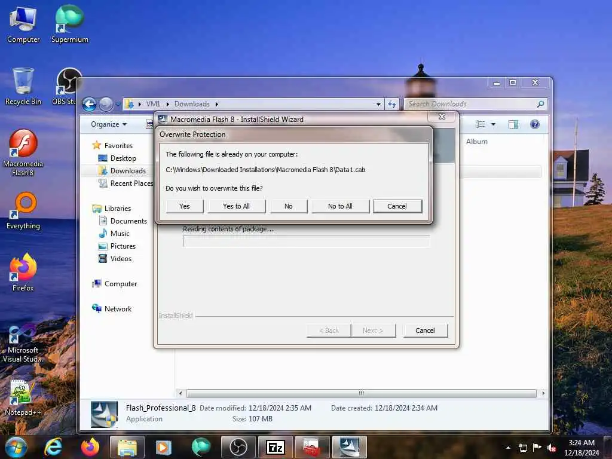Open the red toolbox taskbar item
This screenshot has height=459, width=612.
[x=312, y=447]
